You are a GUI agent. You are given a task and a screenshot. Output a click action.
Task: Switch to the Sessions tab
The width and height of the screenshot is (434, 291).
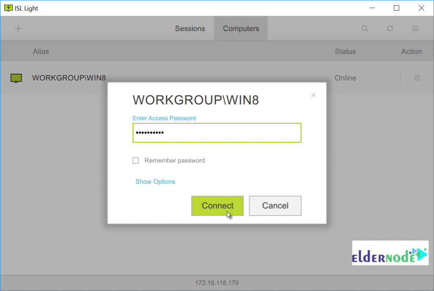click(x=190, y=28)
